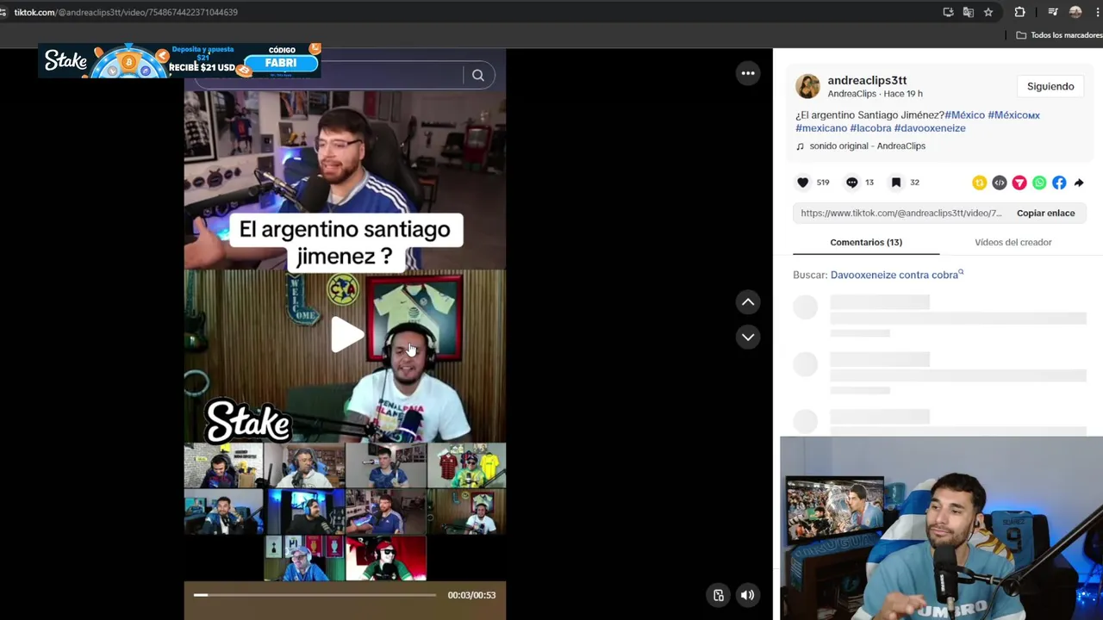The image size is (1103, 620).
Task: Click install app icon in address bar
Action: coord(948,12)
